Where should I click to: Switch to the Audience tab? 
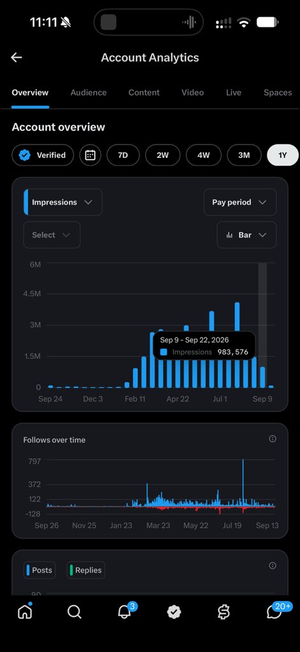click(88, 93)
